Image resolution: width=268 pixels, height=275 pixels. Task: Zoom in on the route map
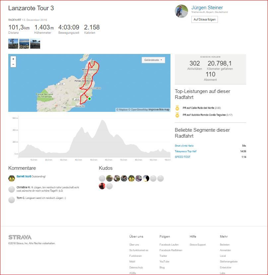13,59
